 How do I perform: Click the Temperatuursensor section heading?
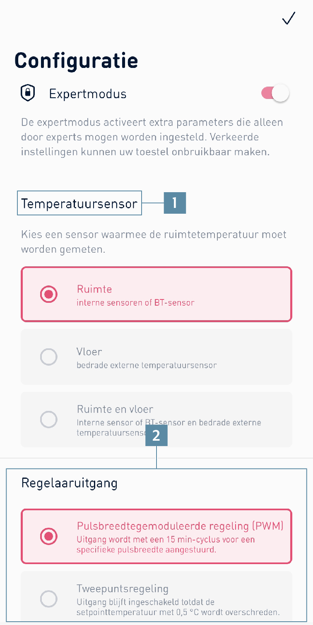[x=79, y=203]
